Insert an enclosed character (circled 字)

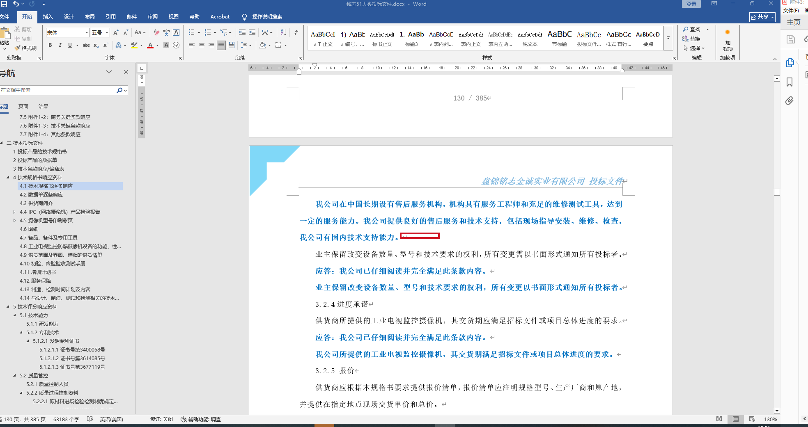click(x=176, y=45)
